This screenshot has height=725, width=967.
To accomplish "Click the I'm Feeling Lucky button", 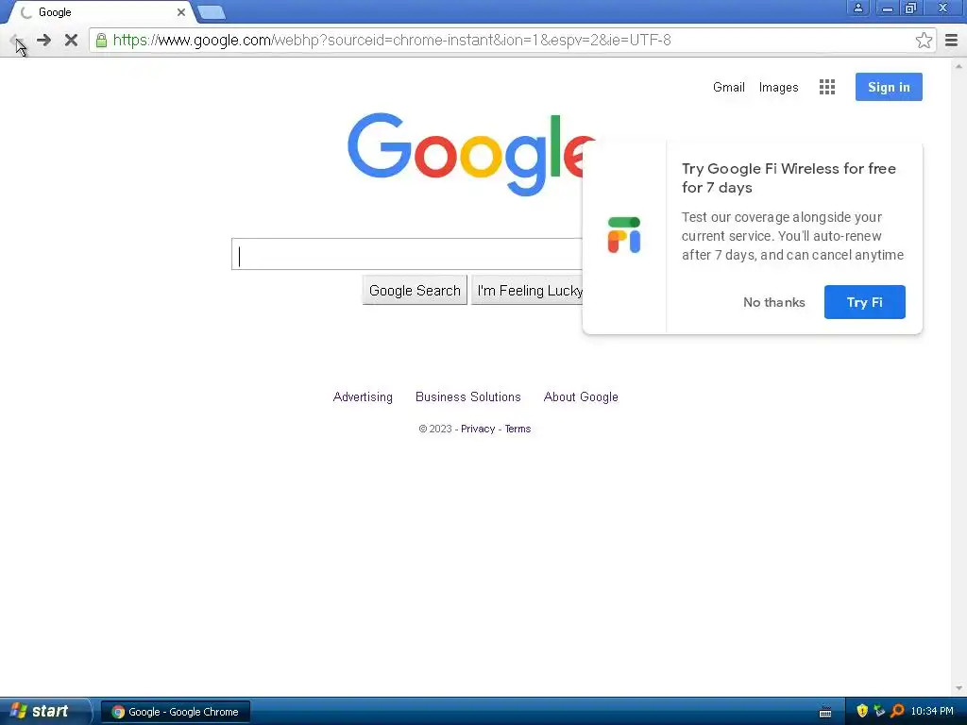I will coord(529,291).
